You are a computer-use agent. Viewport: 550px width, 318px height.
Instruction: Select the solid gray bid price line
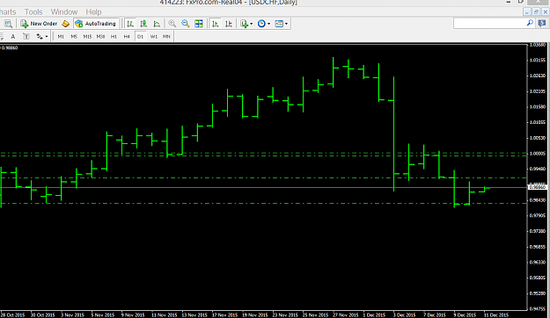coord(263,188)
